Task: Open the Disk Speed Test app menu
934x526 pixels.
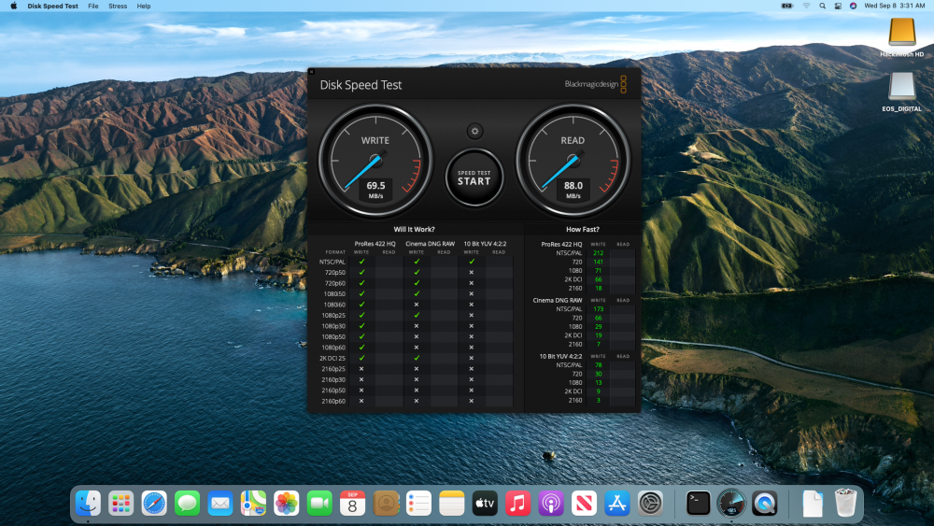Action: pos(52,6)
